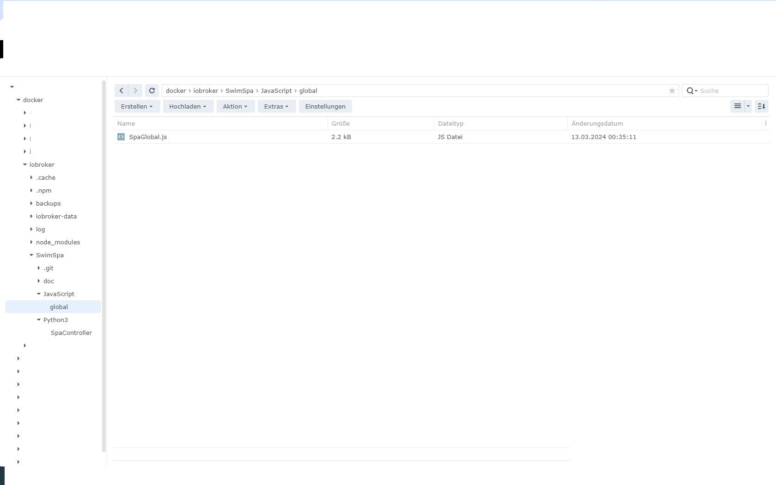This screenshot has height=485, width=776.
Task: Sort by the Dateityp column header
Action: [x=500, y=123]
